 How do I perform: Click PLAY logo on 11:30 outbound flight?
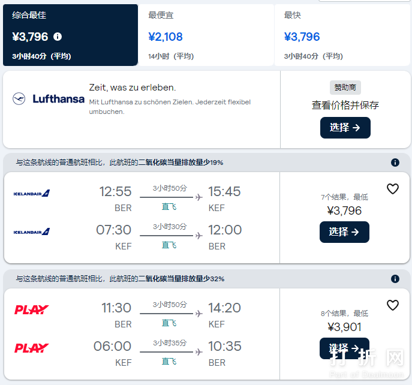coord(32,309)
